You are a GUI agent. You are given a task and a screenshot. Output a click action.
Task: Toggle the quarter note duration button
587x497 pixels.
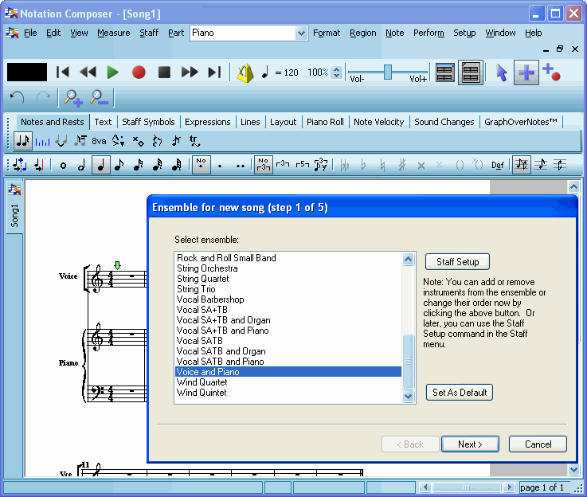click(x=100, y=165)
